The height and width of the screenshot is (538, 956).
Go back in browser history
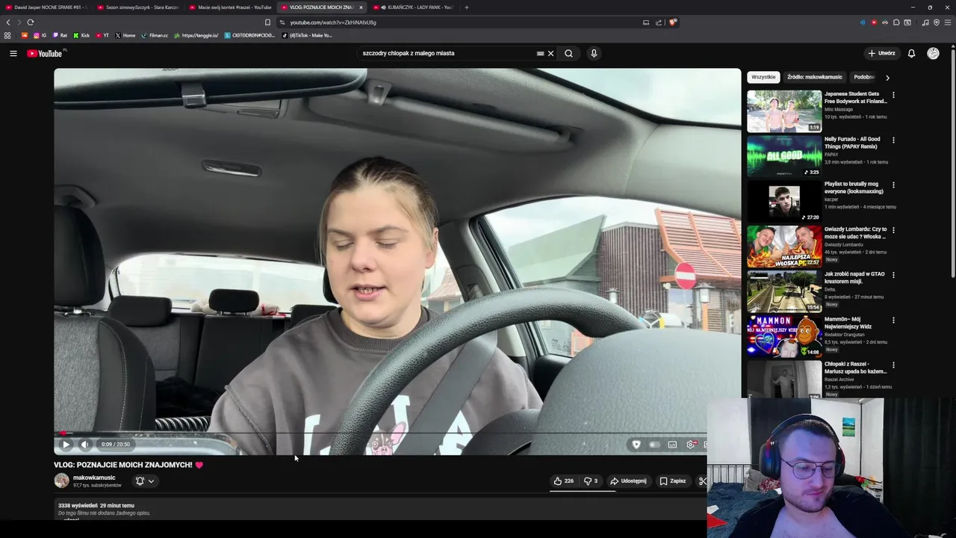point(8,22)
